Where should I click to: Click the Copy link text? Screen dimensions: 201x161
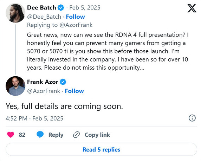pyautogui.click(x=97, y=135)
